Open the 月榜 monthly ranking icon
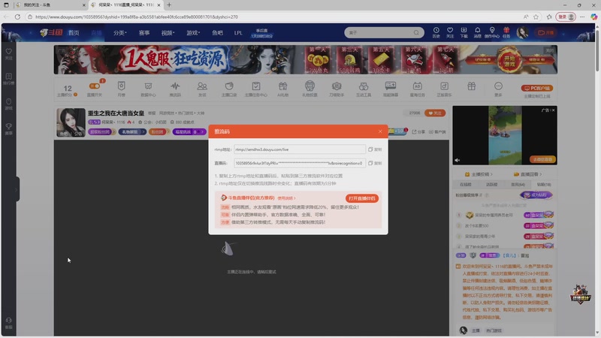This screenshot has height=338, width=601. (121, 89)
